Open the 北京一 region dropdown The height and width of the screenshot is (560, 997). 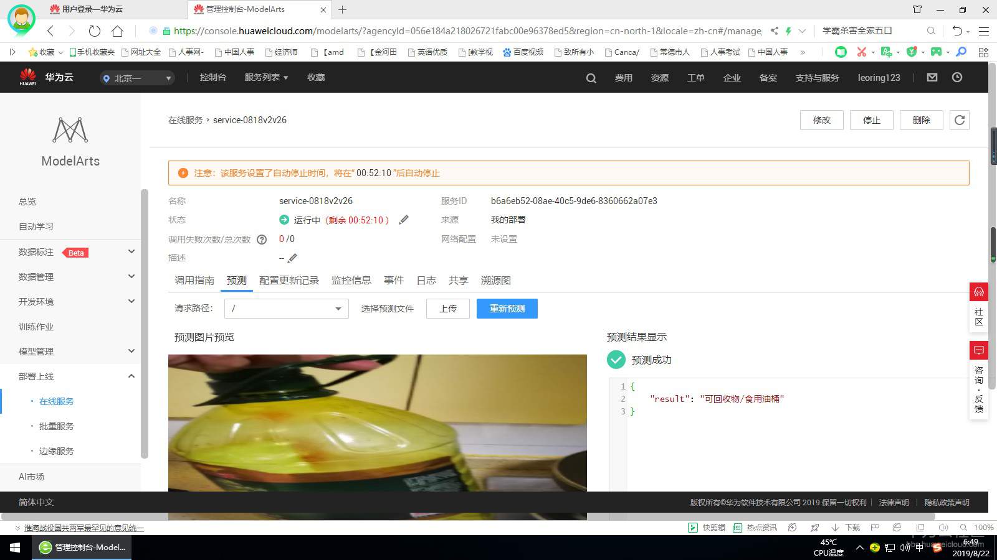click(x=136, y=78)
